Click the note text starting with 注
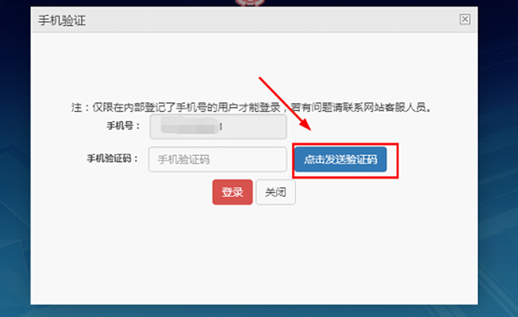This screenshot has height=317, width=518. click(251, 108)
